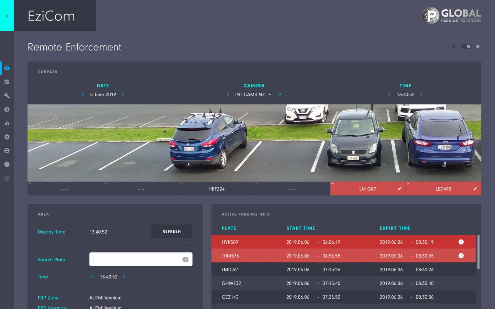Select the GHW732 parking row
Viewport: 495px width, 309px height.
click(343, 283)
